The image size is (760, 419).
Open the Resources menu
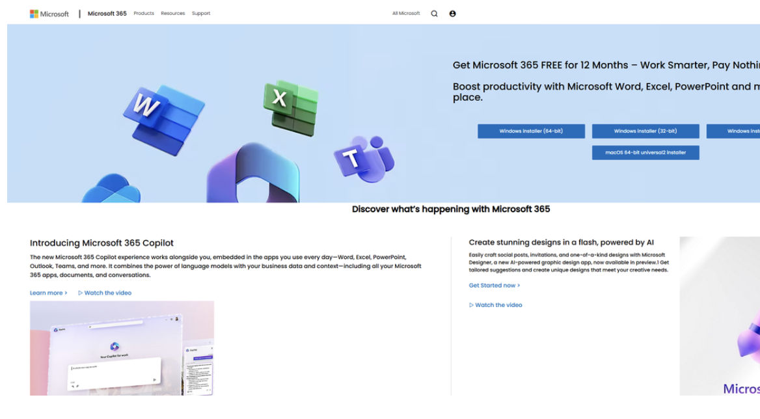coord(173,14)
